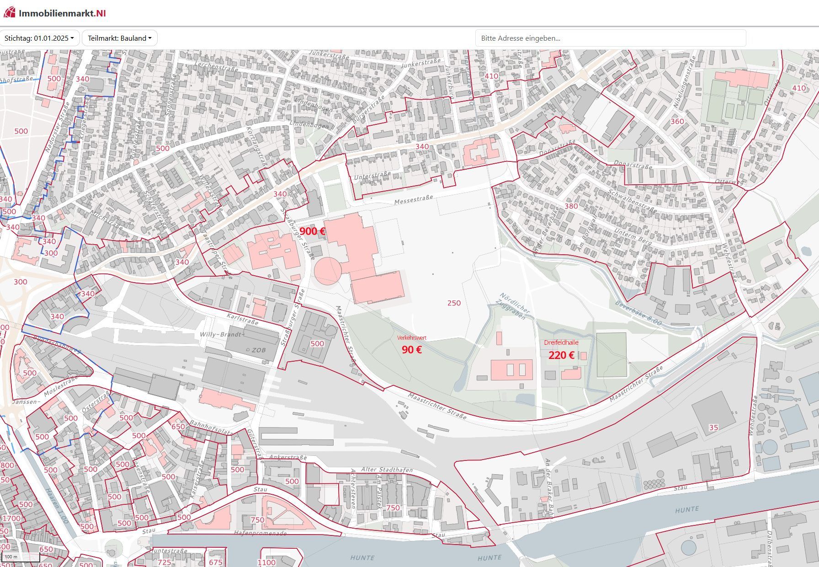Click the 220 € value label
The width and height of the screenshot is (819, 567).
(x=561, y=355)
